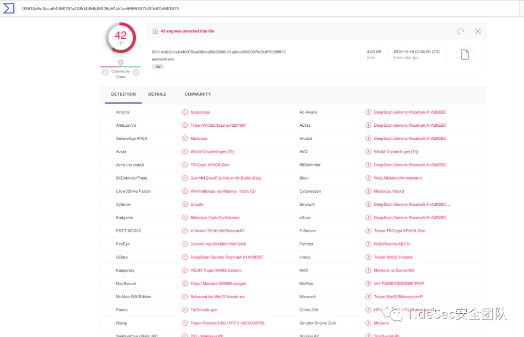Click alert icon for Ad-Aware result

(x=368, y=112)
